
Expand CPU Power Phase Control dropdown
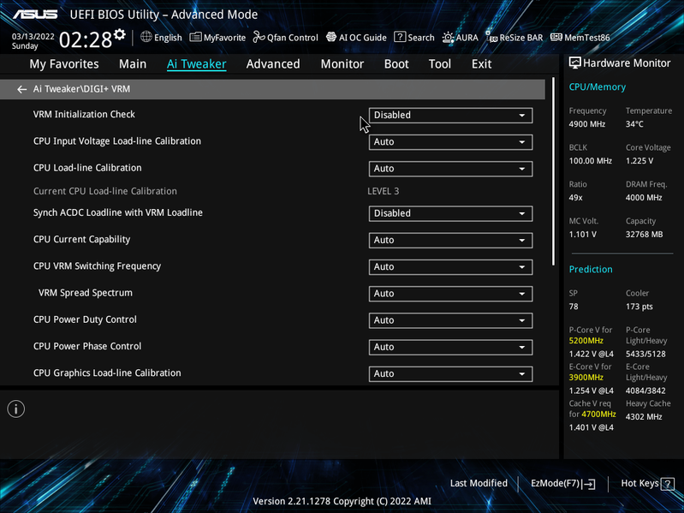[450, 347]
